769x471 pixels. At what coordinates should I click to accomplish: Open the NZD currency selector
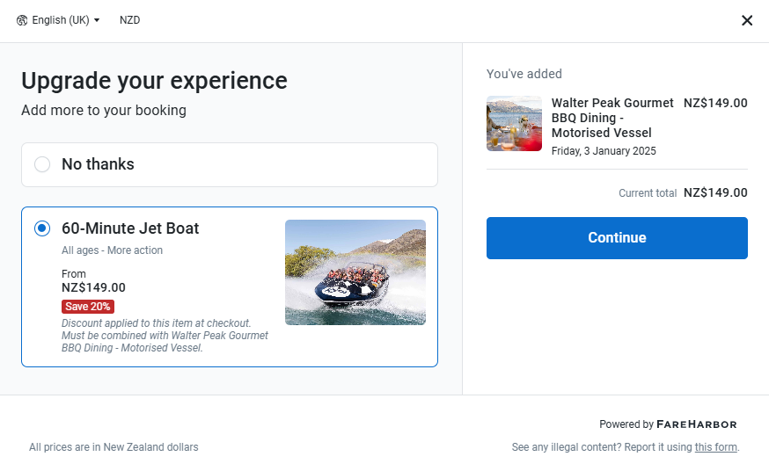click(129, 20)
